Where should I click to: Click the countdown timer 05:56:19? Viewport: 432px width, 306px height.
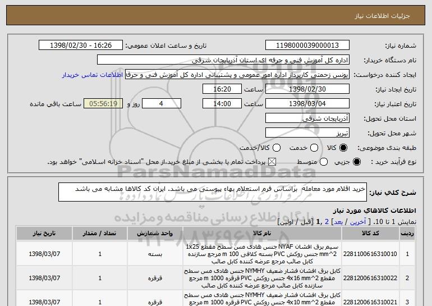[103, 104]
